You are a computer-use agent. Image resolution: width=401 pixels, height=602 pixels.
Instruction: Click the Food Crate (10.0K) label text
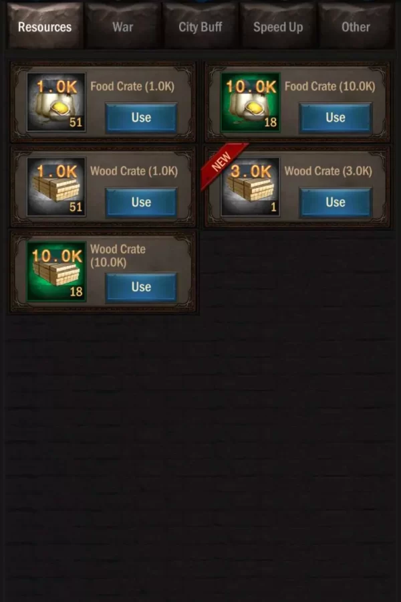tap(329, 86)
